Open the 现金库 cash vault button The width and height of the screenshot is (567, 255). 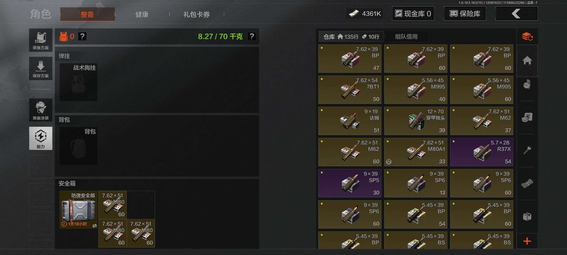(413, 14)
